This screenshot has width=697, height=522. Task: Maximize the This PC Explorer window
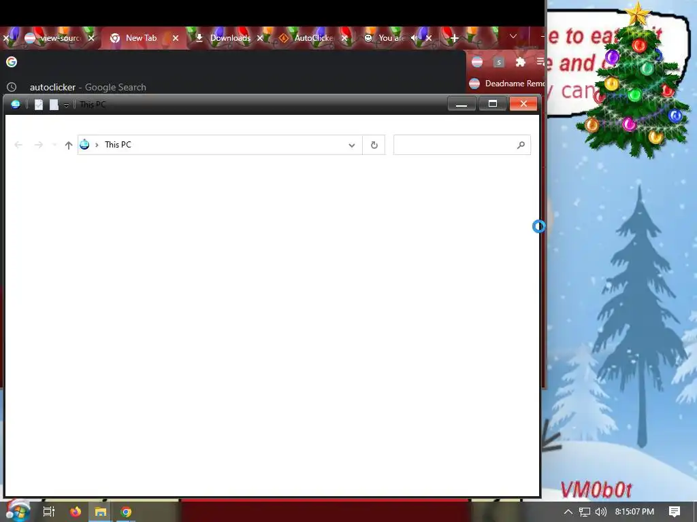point(493,104)
